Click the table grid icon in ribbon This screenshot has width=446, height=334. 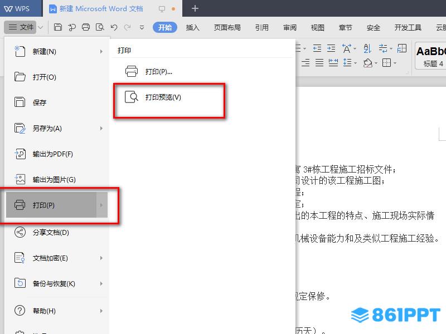402,48
